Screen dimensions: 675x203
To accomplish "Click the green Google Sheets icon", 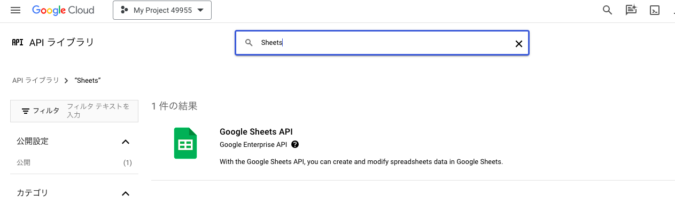I will point(185,143).
